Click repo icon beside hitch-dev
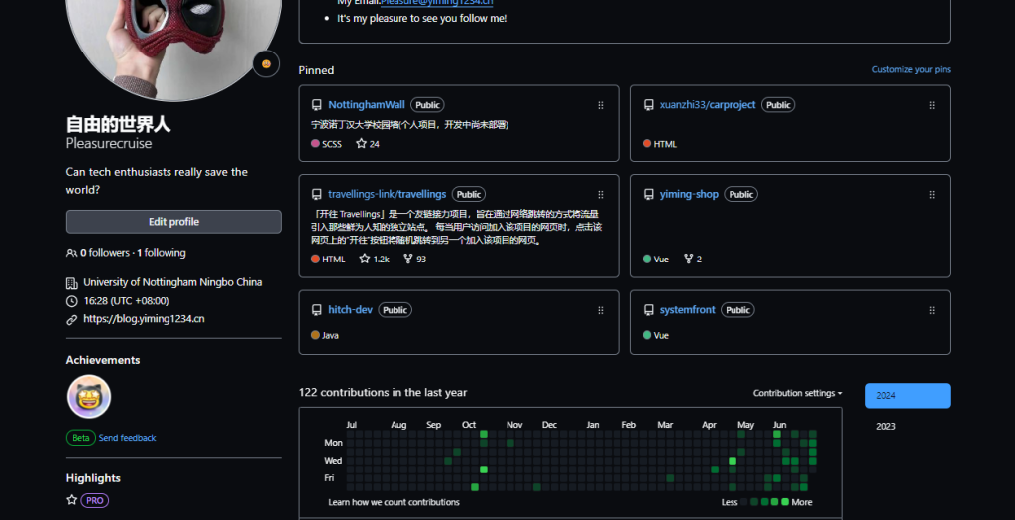 point(316,310)
